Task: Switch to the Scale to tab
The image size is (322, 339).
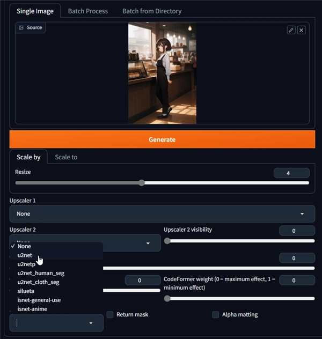Action: tap(66, 157)
